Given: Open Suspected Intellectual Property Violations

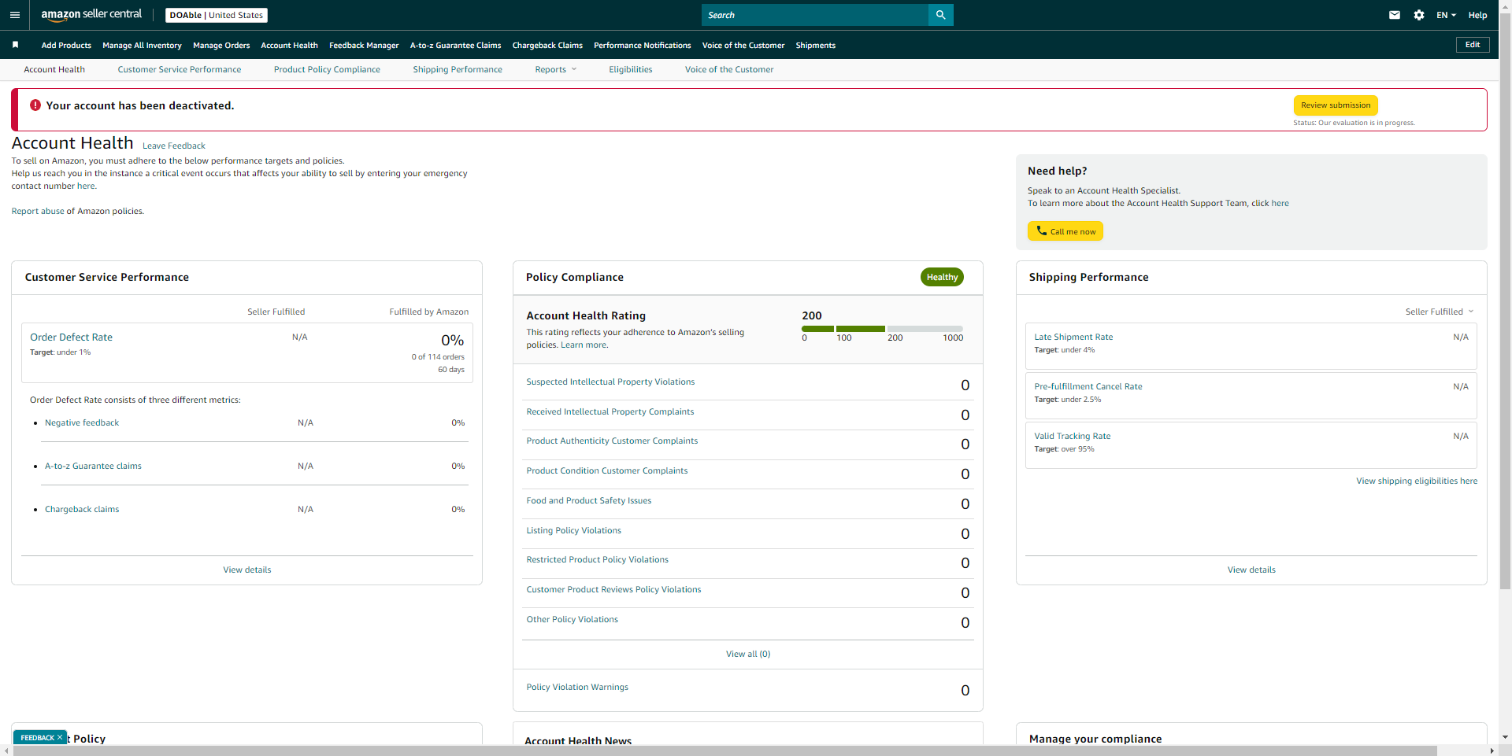Looking at the screenshot, I should [610, 382].
